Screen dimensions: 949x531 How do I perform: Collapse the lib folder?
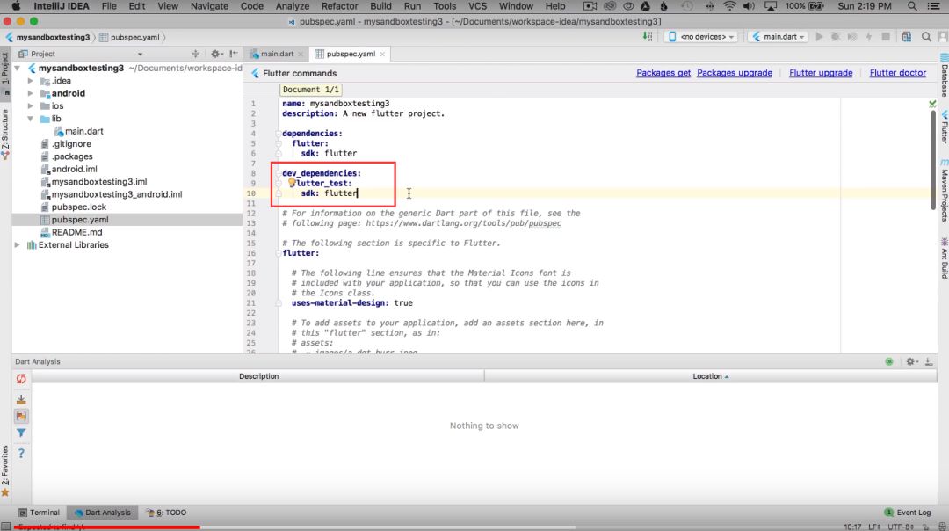[x=30, y=119]
